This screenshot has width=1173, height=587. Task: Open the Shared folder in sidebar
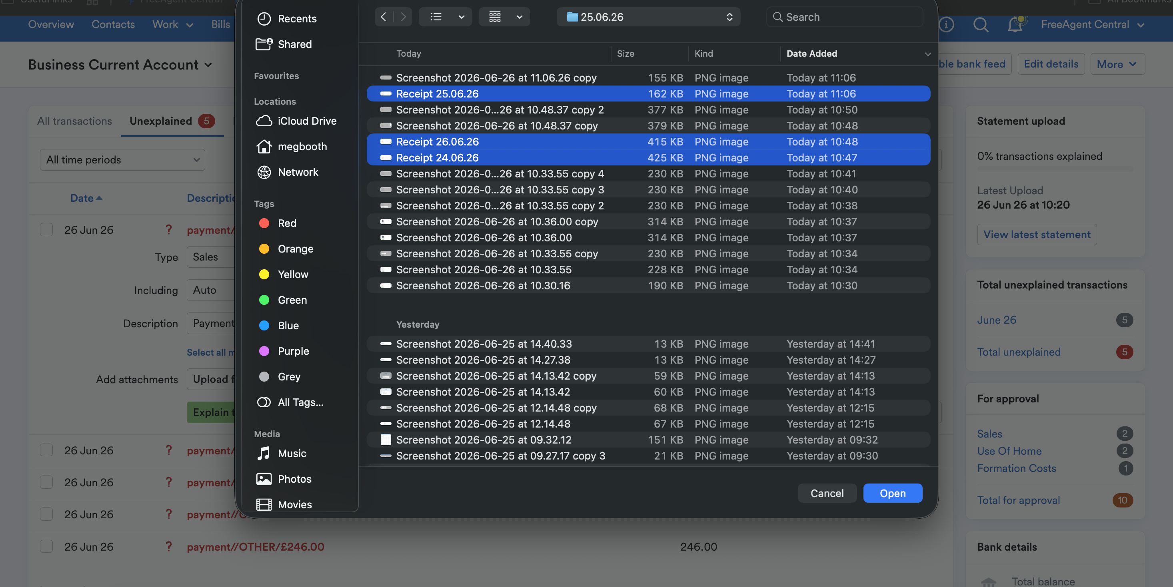tap(284, 44)
